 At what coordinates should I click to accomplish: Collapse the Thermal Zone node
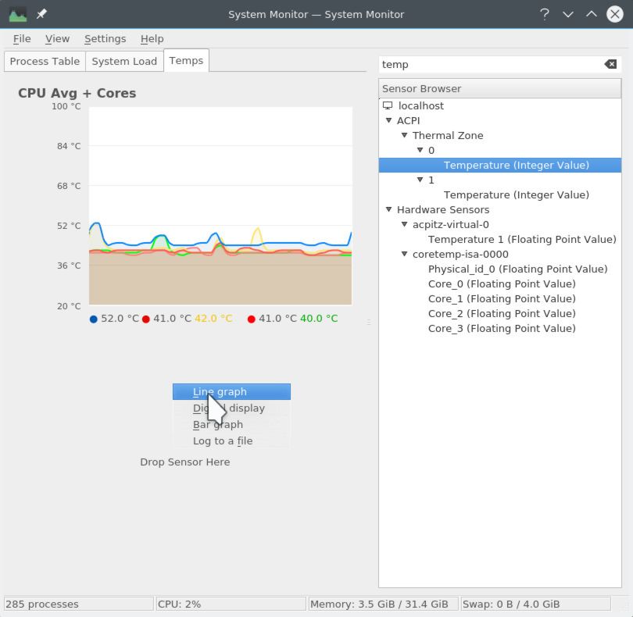(x=404, y=135)
